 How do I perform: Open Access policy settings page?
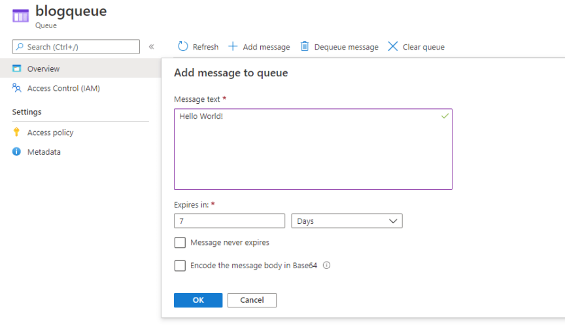pyautogui.click(x=50, y=132)
